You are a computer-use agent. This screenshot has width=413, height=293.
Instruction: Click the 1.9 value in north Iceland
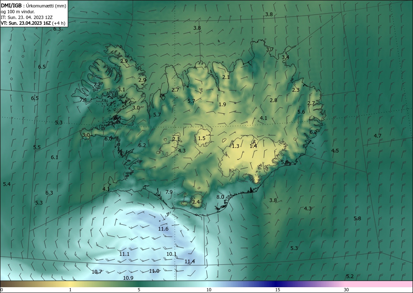click(x=222, y=104)
